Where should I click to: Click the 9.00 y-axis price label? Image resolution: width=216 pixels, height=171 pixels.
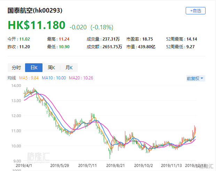(17, 161)
